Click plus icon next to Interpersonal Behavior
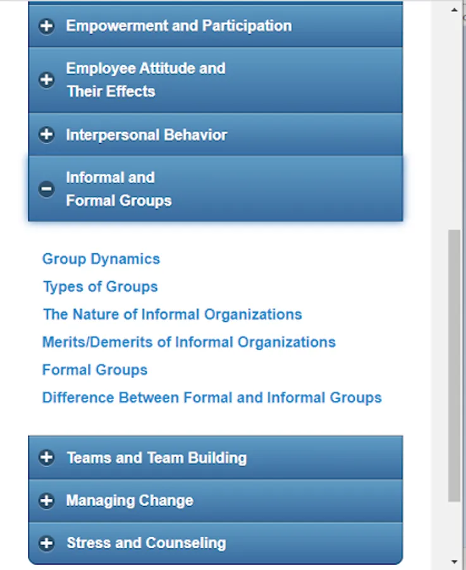466x570 pixels. point(46,135)
